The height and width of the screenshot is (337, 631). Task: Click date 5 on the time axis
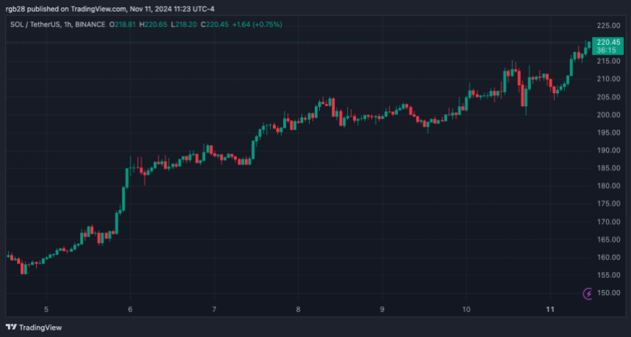point(46,310)
